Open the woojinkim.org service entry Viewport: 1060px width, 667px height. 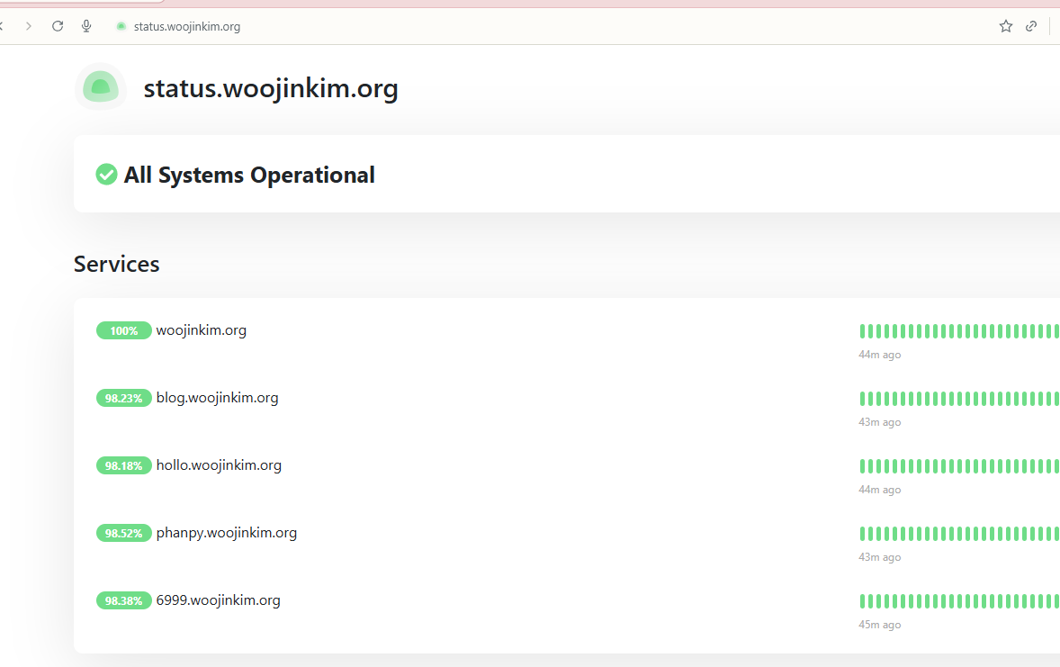(x=201, y=330)
